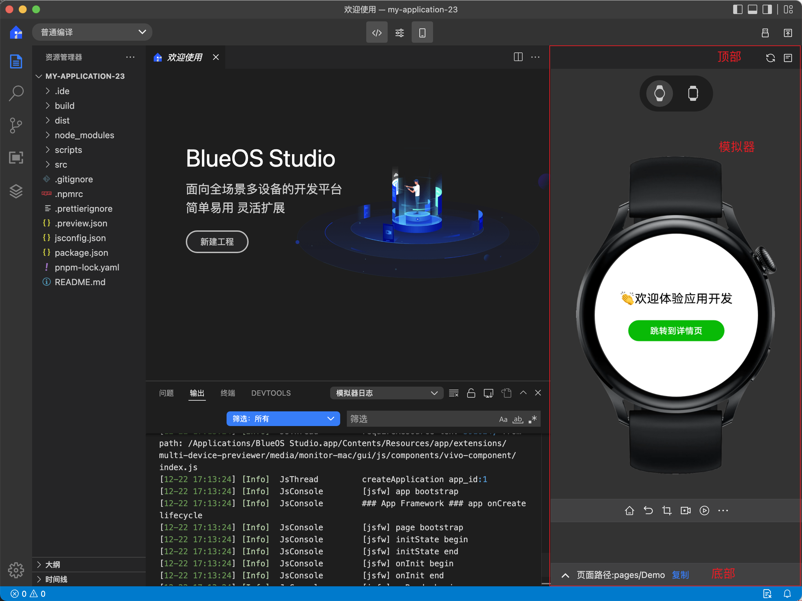Open the settings gear in activity bar
Screen dimensions: 802x601
tap(16, 570)
